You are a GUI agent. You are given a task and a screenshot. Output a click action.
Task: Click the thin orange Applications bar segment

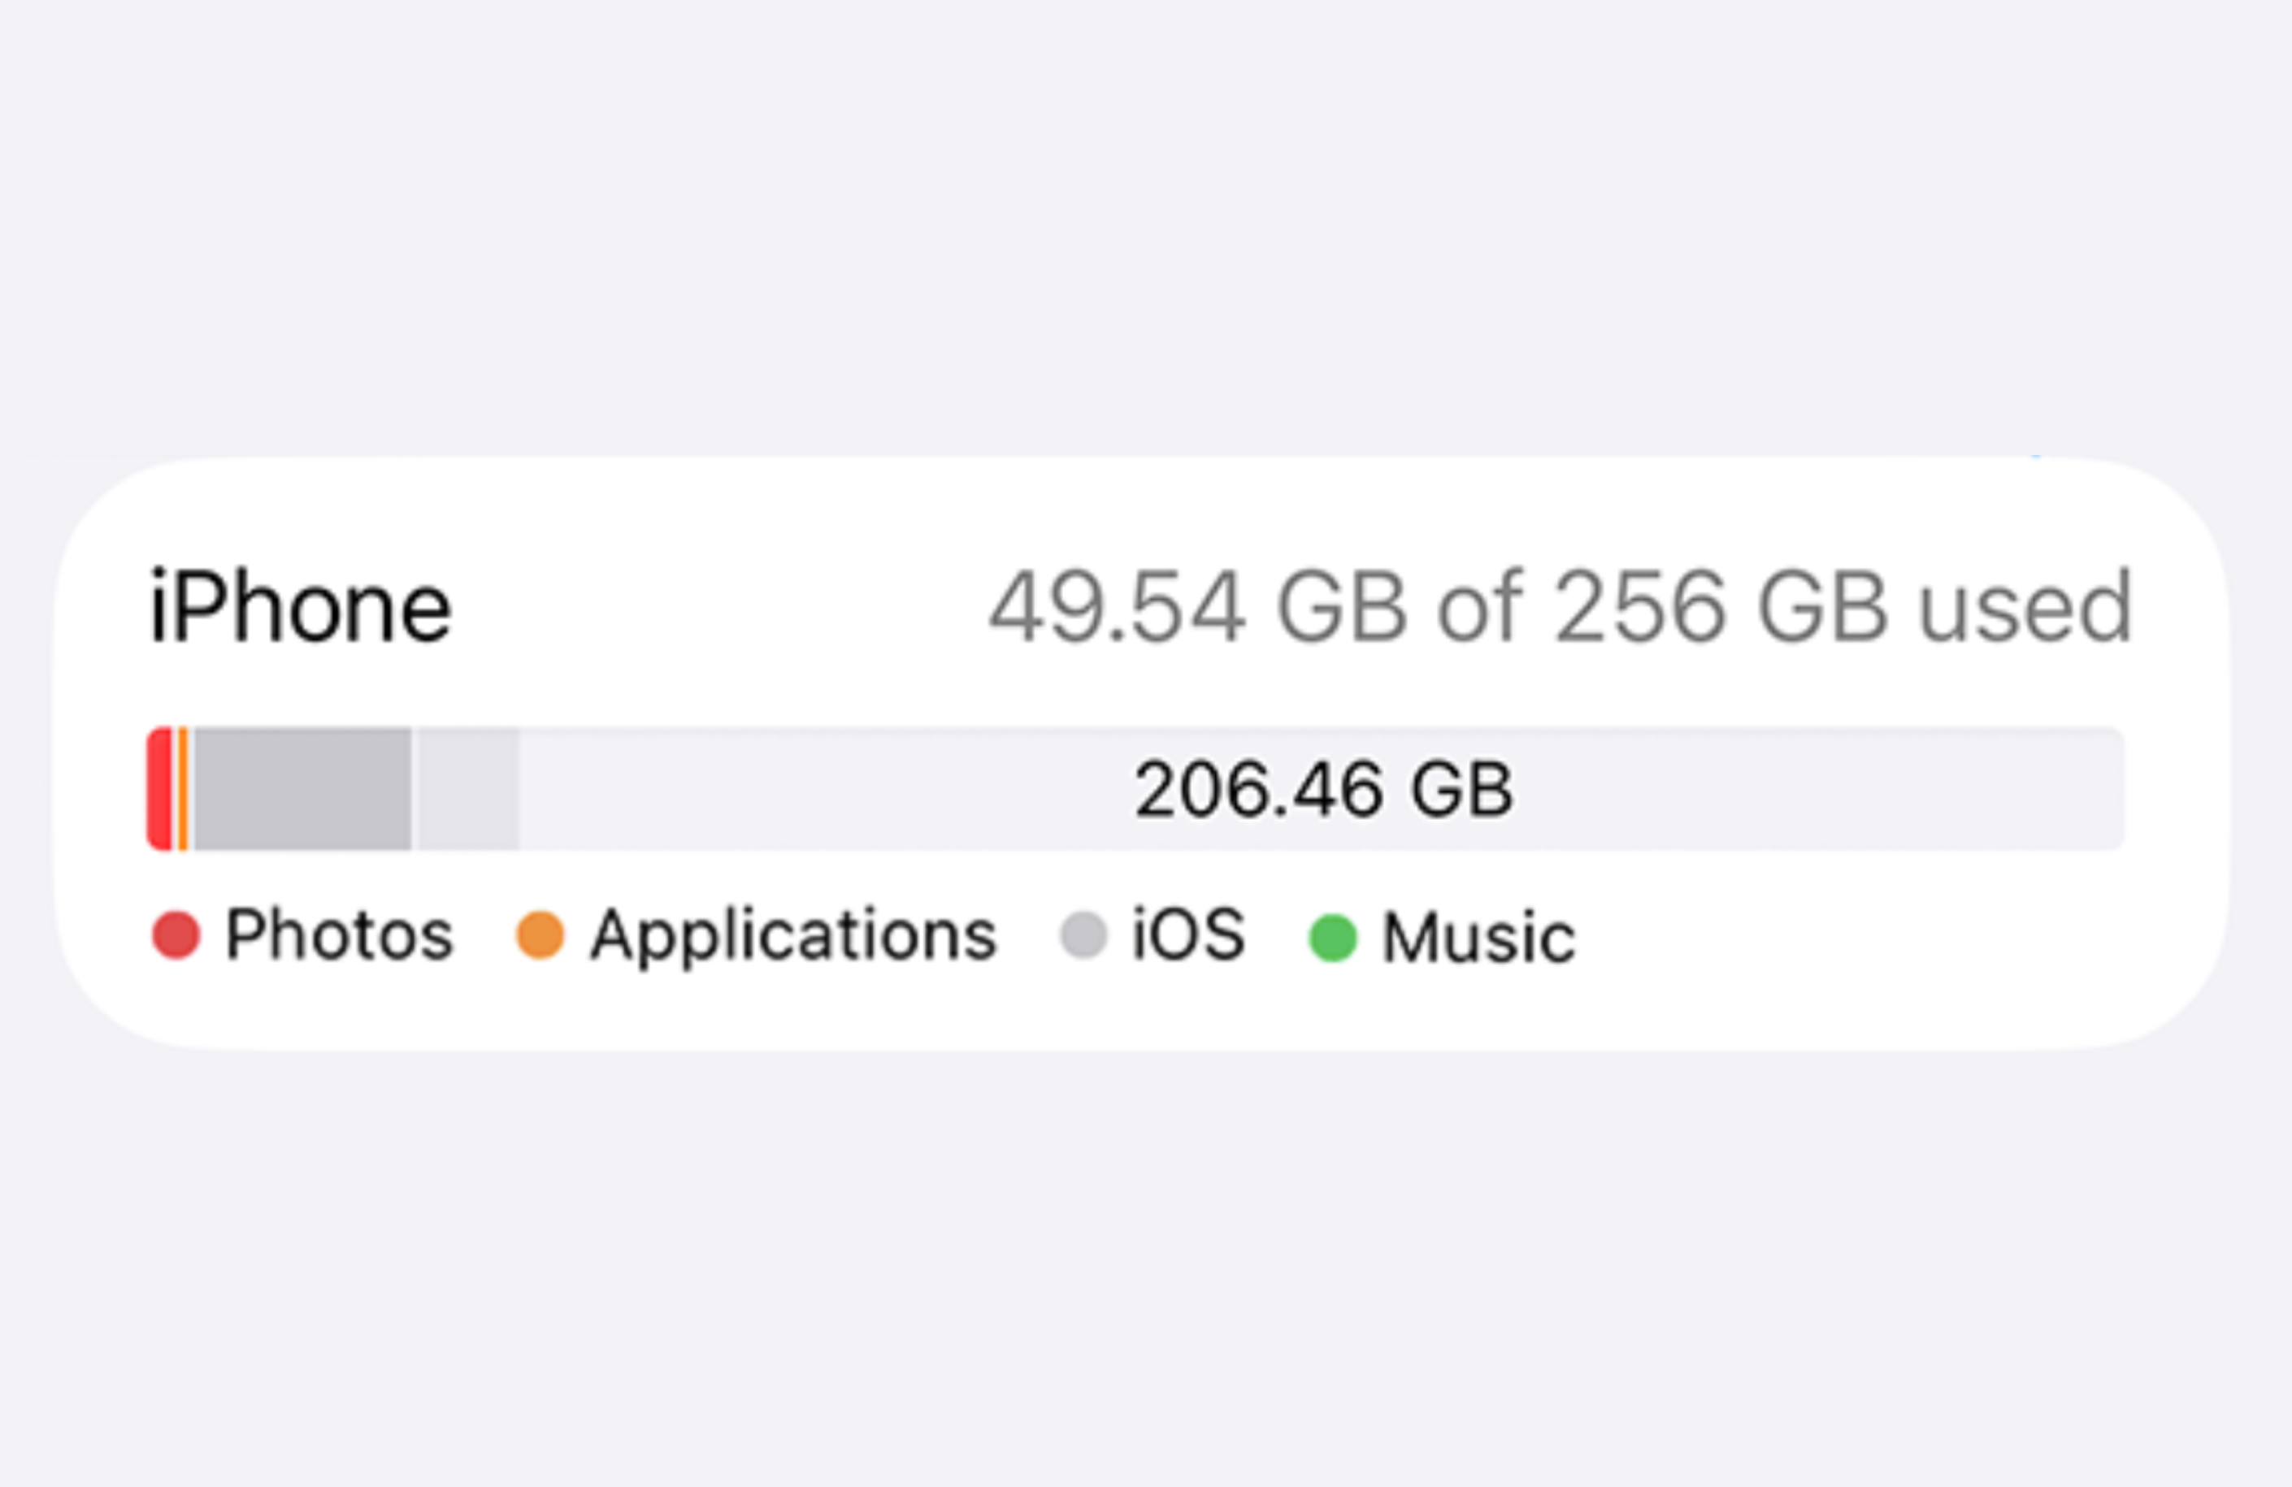(183, 789)
